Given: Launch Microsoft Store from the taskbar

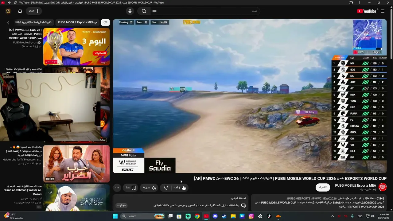Looking at the screenshot, I should [x=179, y=216].
